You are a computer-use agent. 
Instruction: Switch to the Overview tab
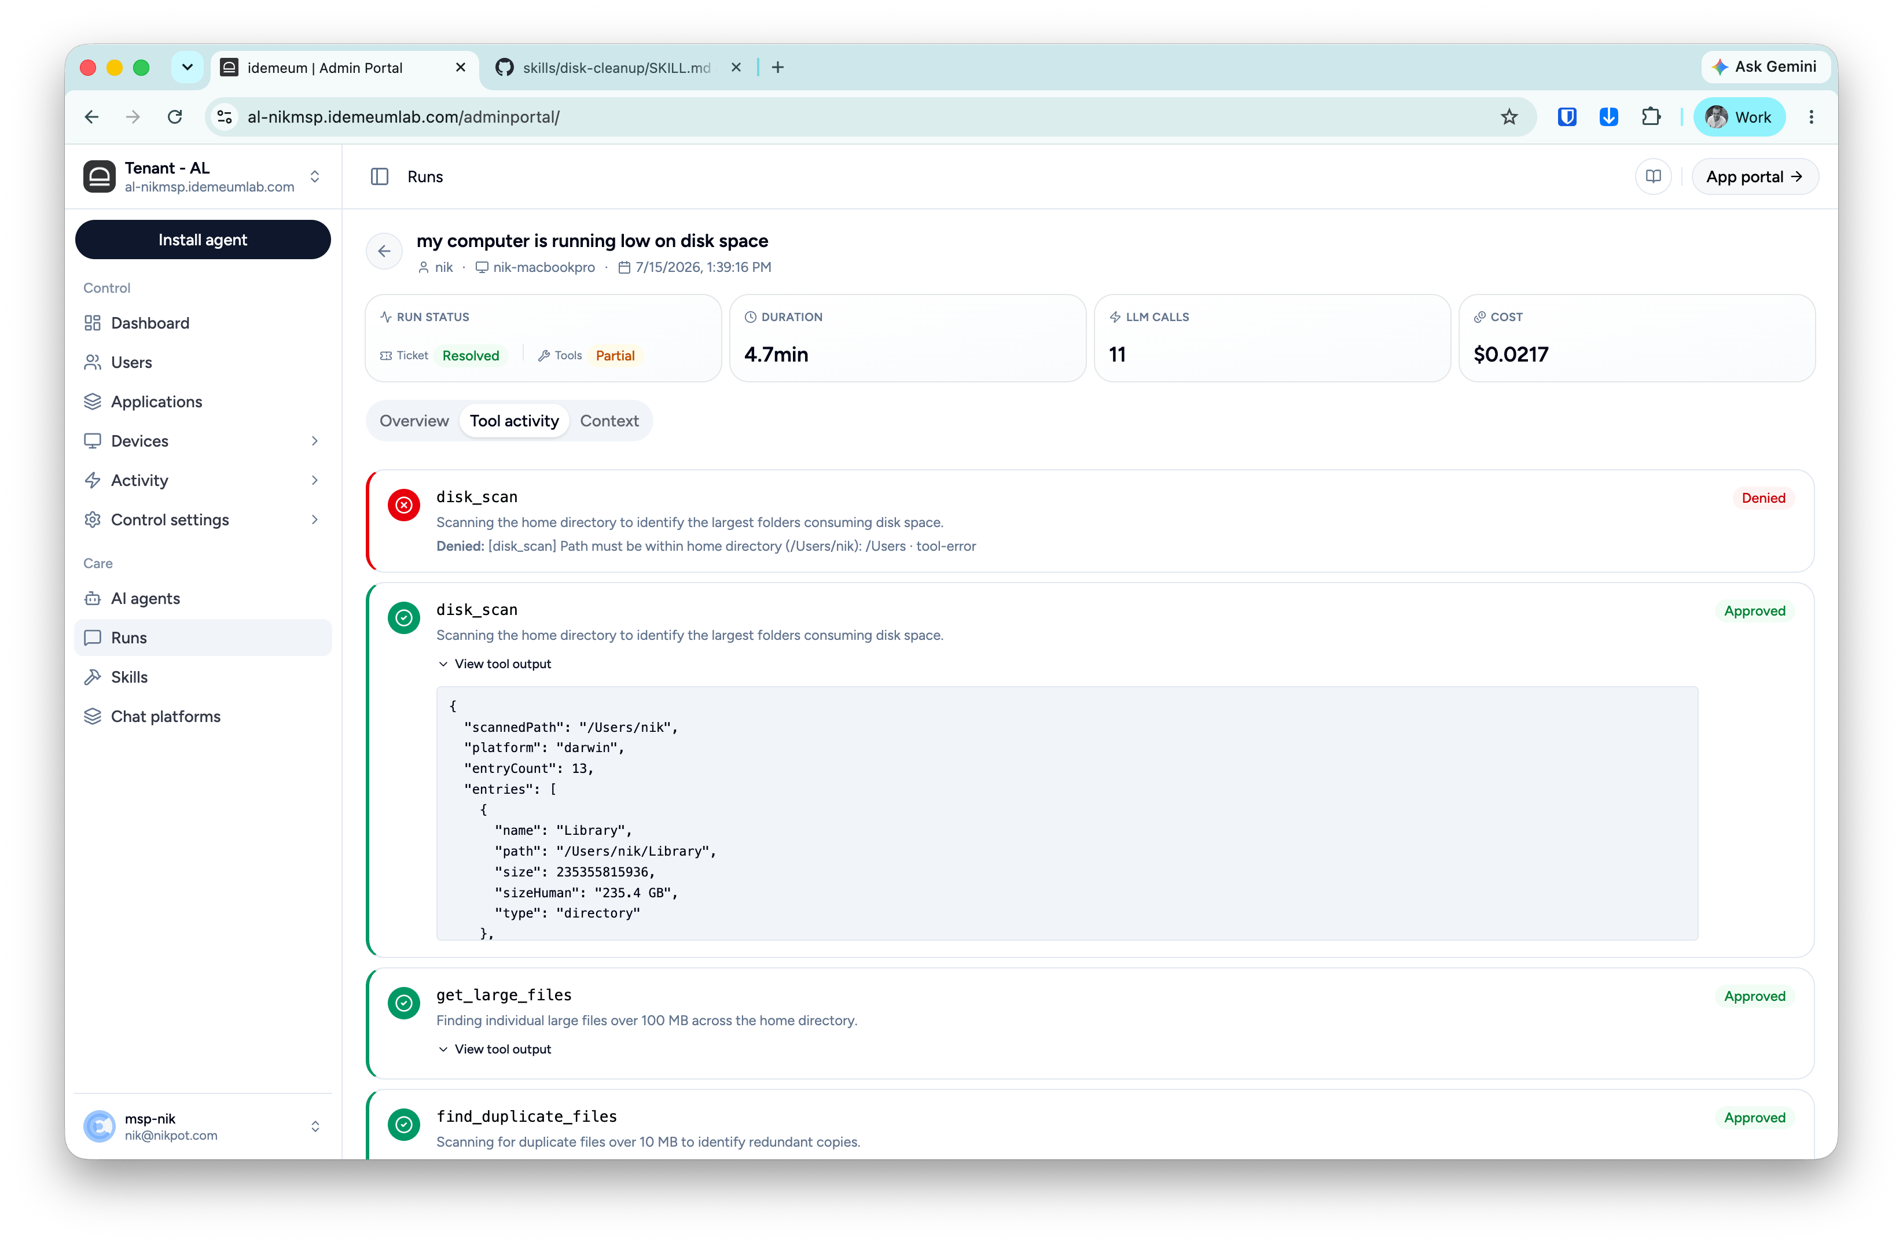click(414, 421)
